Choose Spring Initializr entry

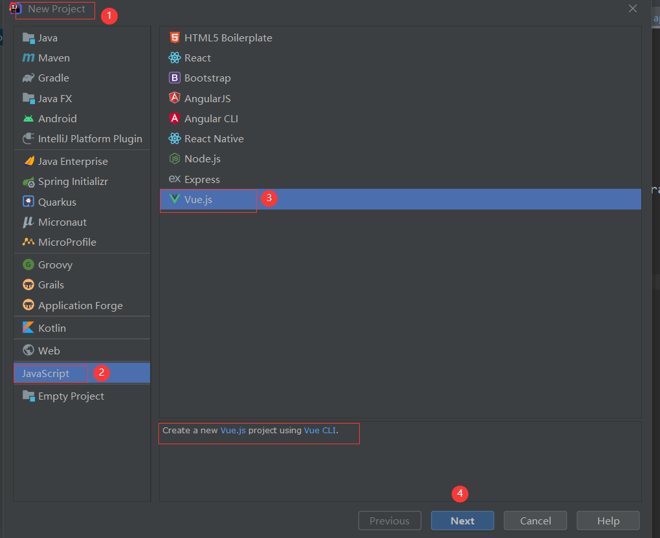pyautogui.click(x=82, y=182)
